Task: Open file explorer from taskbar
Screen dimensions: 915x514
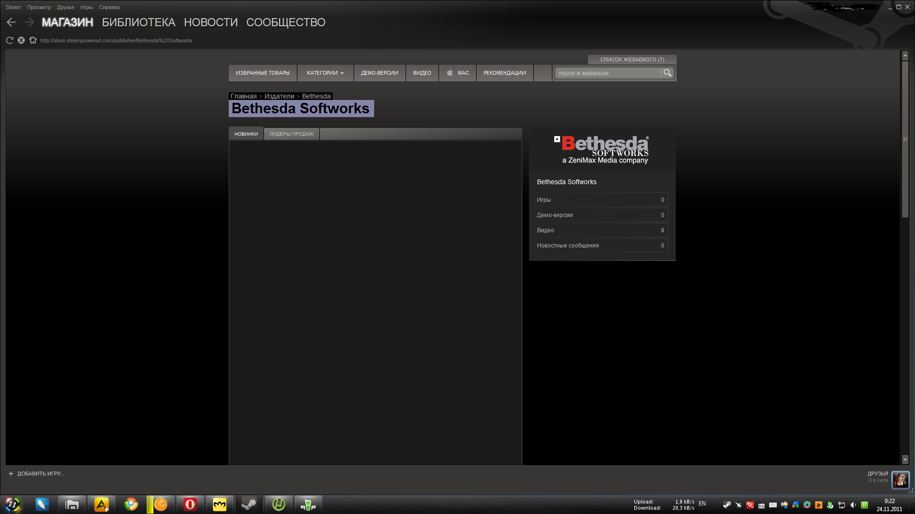Action: click(72, 504)
